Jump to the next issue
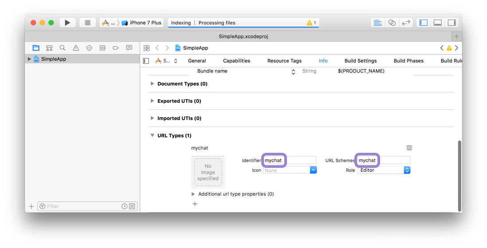487x248 pixels. click(x=456, y=48)
